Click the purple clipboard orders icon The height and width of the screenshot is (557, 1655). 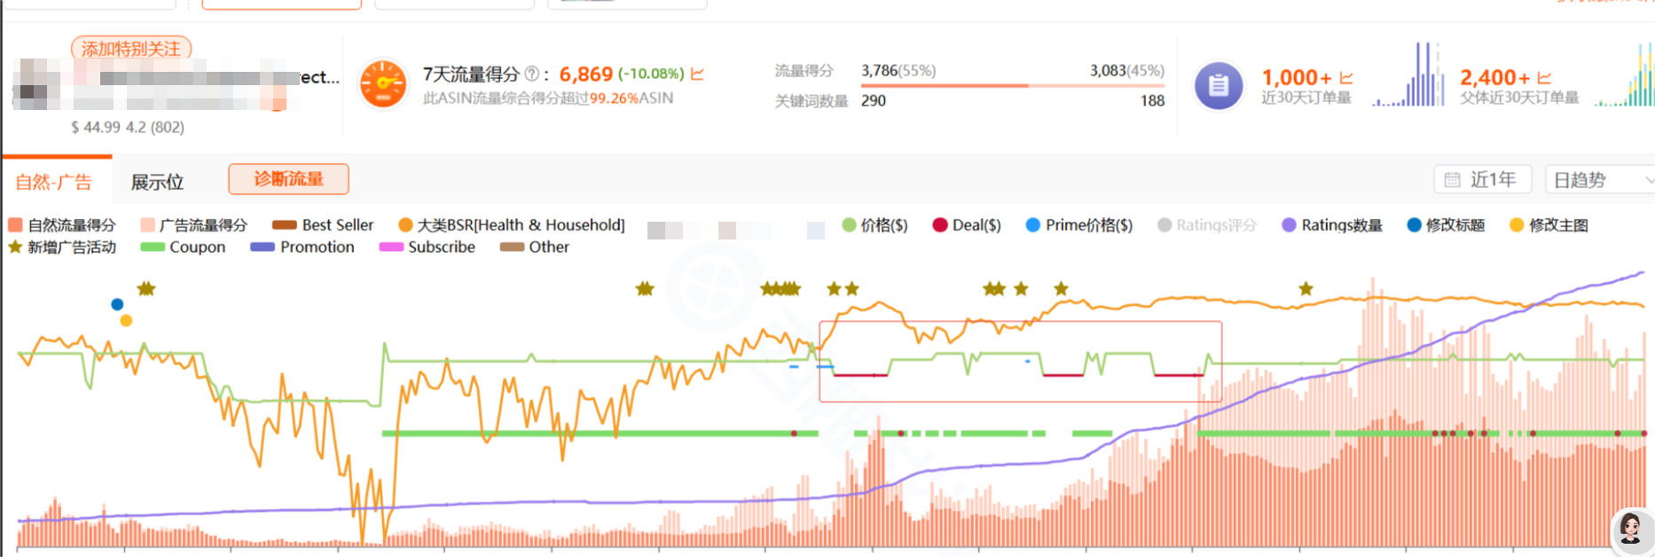pyautogui.click(x=1219, y=86)
